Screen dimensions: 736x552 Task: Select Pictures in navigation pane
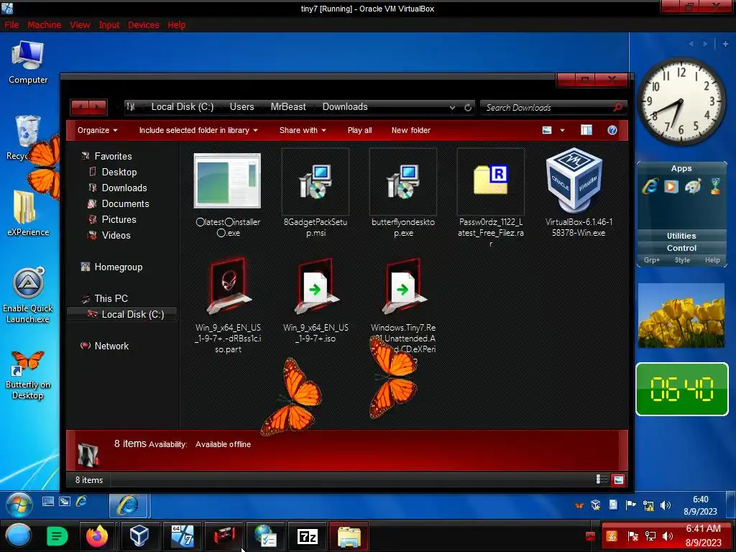pyautogui.click(x=119, y=220)
